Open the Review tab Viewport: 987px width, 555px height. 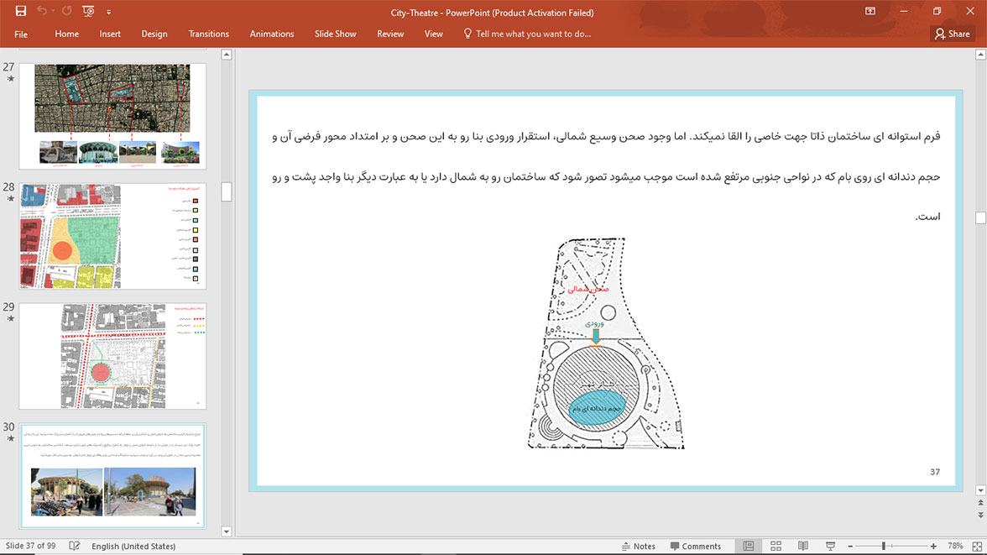point(390,34)
